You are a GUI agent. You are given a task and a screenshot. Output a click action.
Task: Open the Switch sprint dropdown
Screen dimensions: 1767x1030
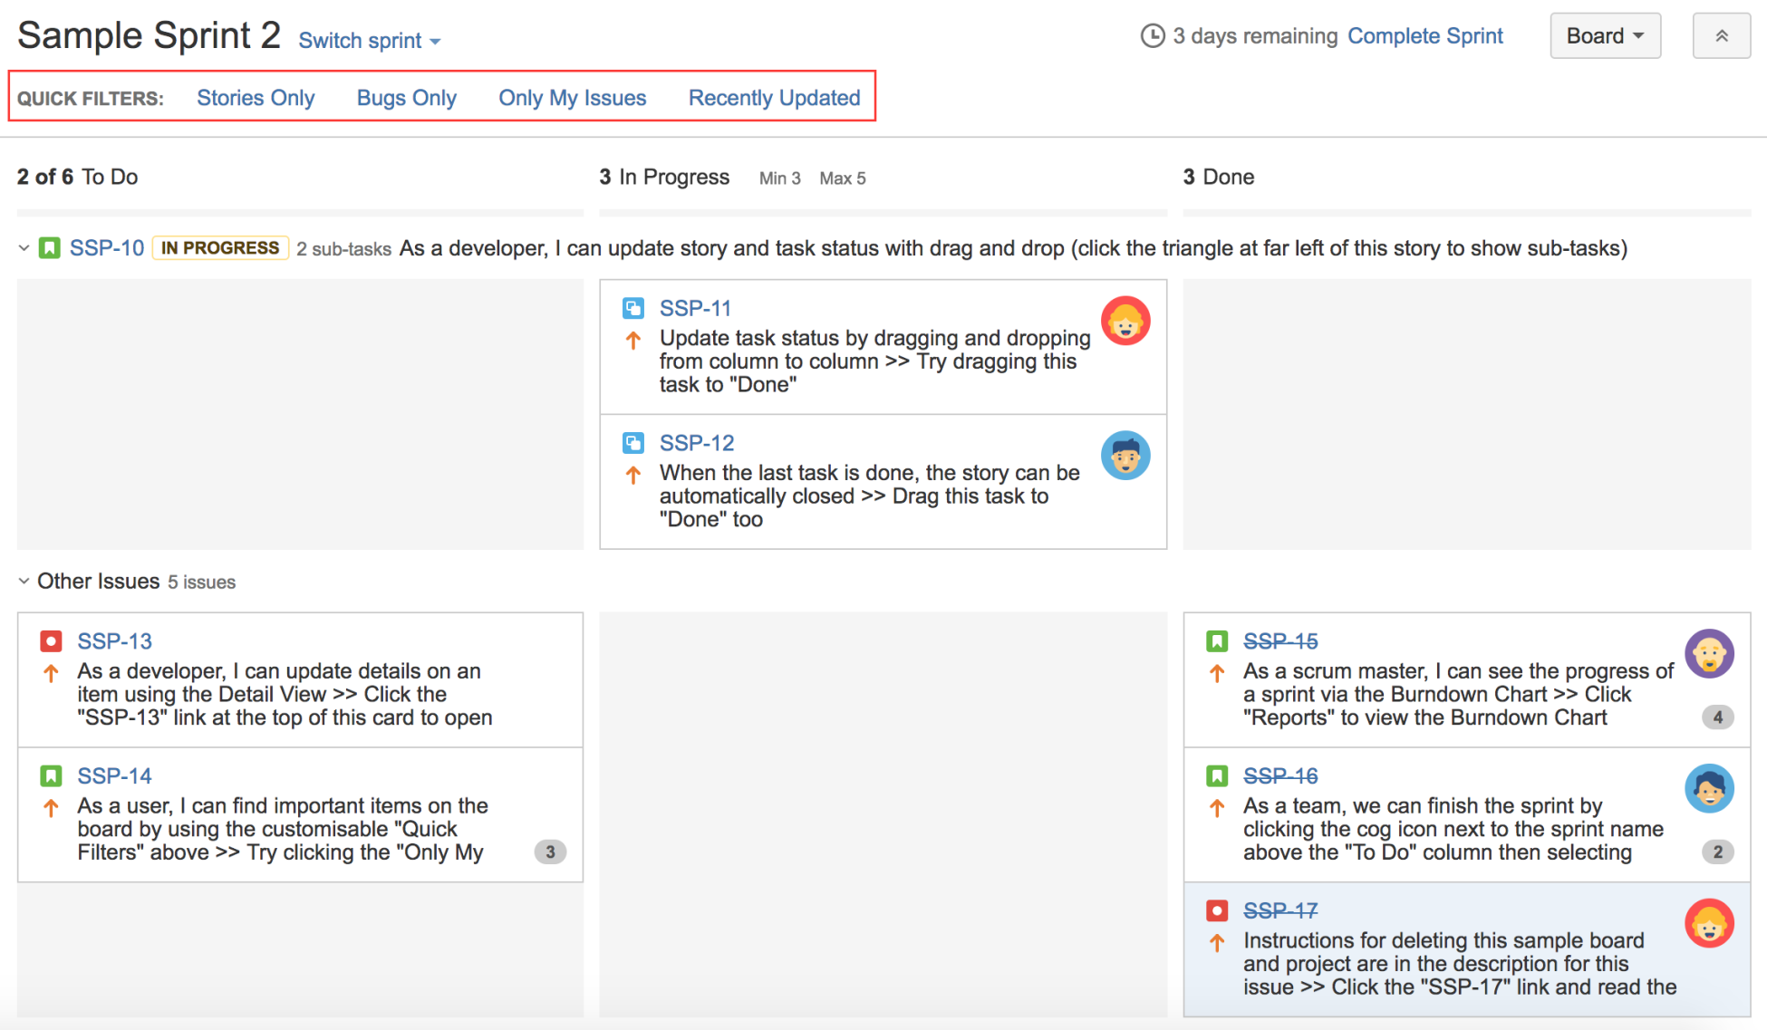(x=370, y=41)
